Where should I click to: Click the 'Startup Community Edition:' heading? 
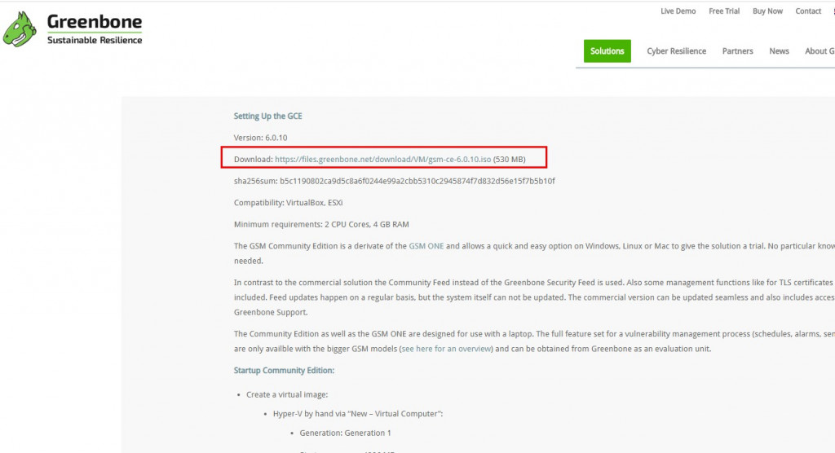284,371
